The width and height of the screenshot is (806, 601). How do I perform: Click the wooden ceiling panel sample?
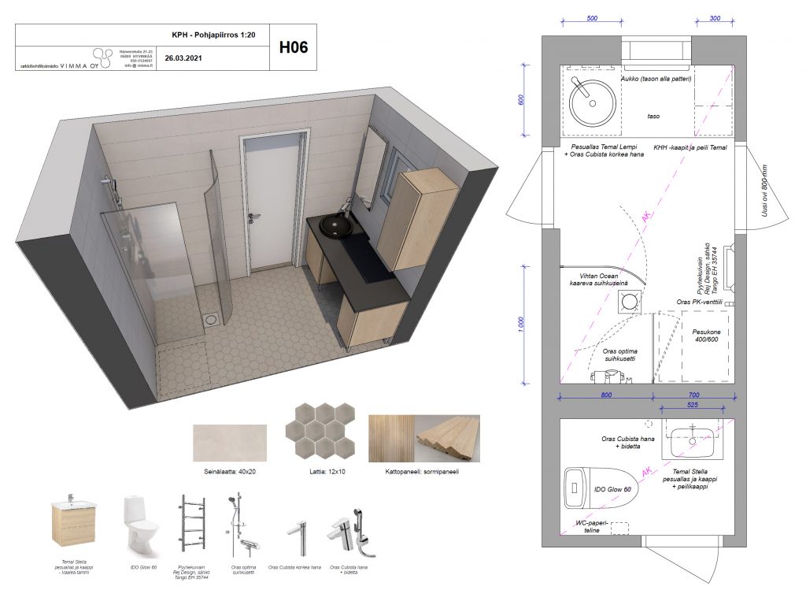pyautogui.click(x=423, y=438)
